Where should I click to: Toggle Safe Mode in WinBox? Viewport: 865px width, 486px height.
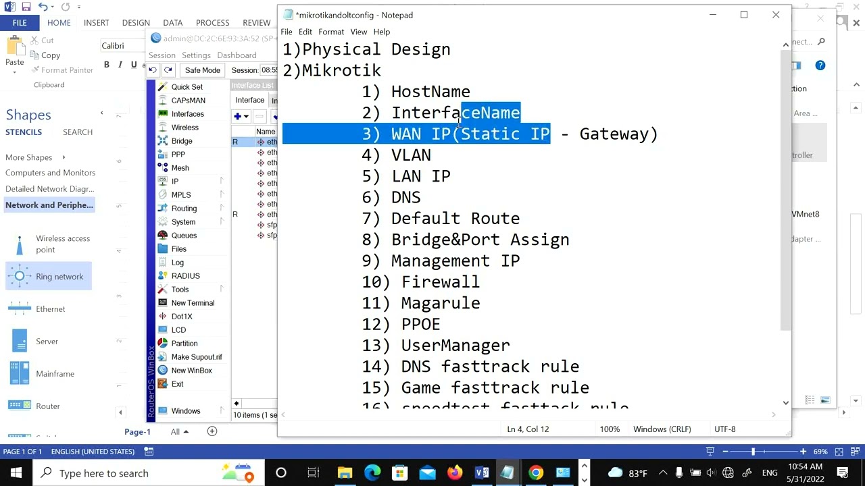coord(202,70)
